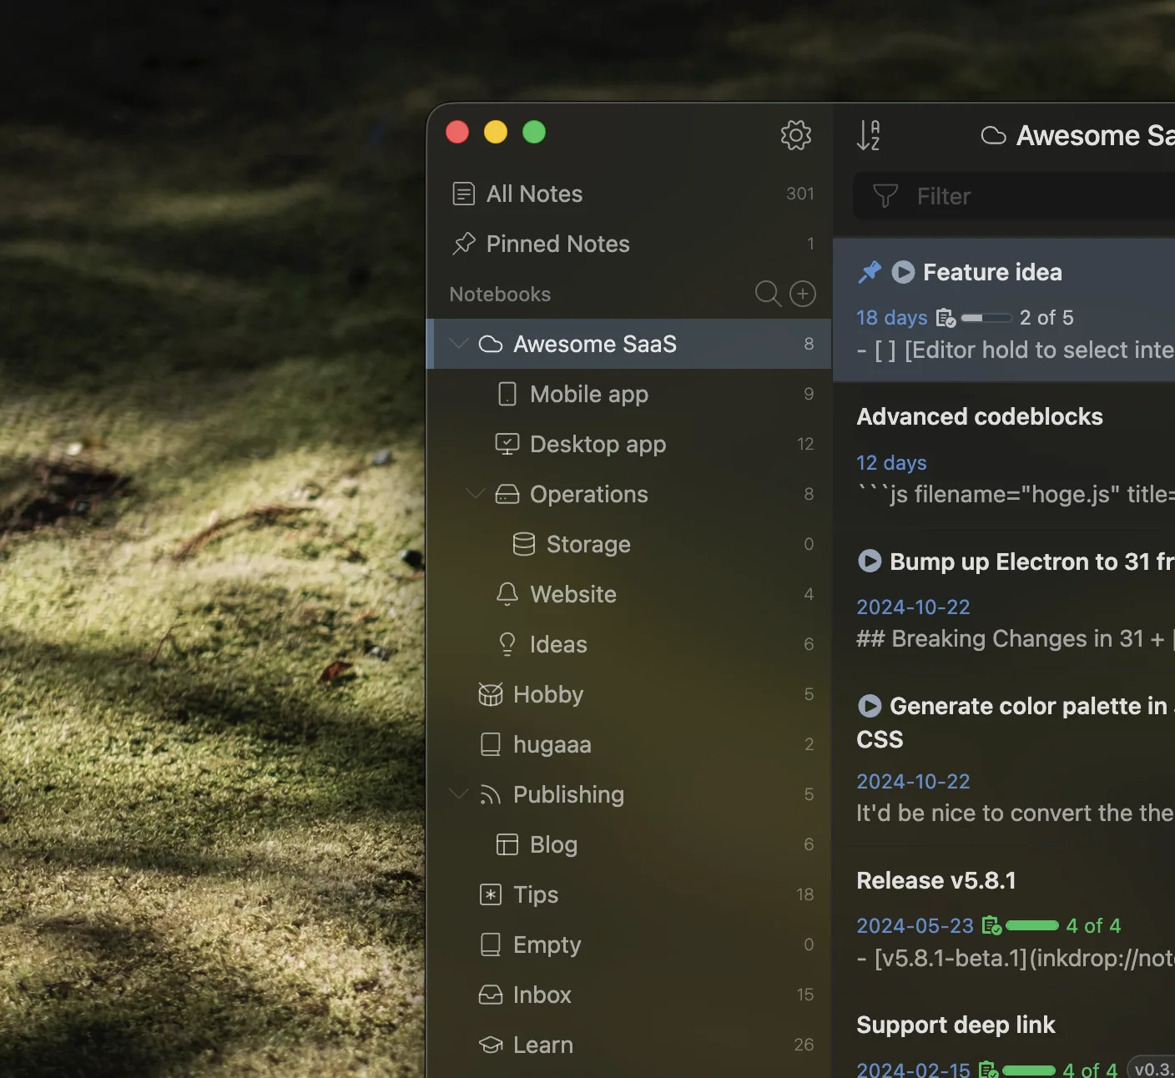This screenshot has height=1078, width=1175.
Task: Open the A-Z sort order menu
Action: [868, 135]
